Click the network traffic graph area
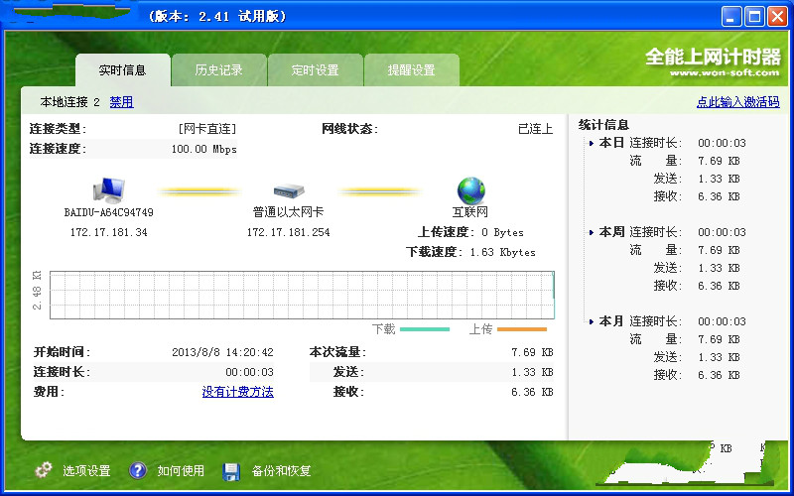The image size is (794, 496). pos(302,295)
